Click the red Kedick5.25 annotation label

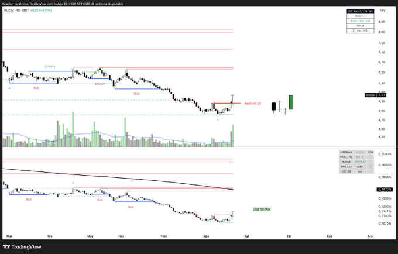coord(253,104)
